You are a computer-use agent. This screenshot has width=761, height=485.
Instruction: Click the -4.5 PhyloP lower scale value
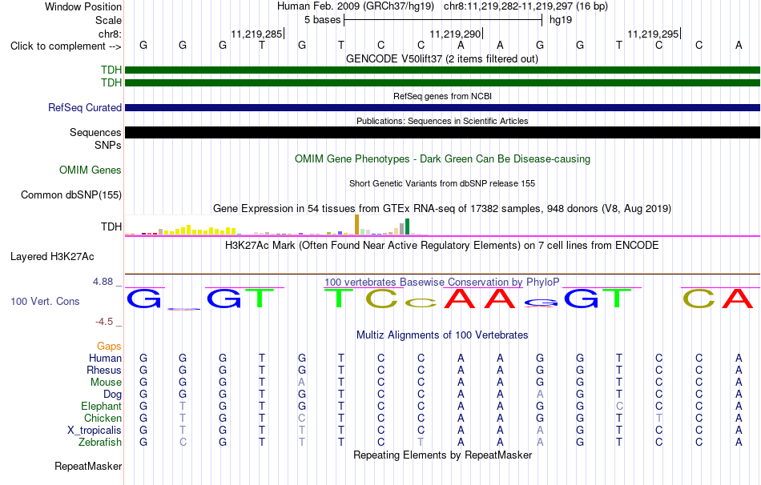click(x=104, y=322)
